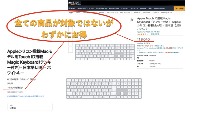The image size is (203, 114).
Task: Expand the 日本語 language dropdown
Action: [30, 107]
